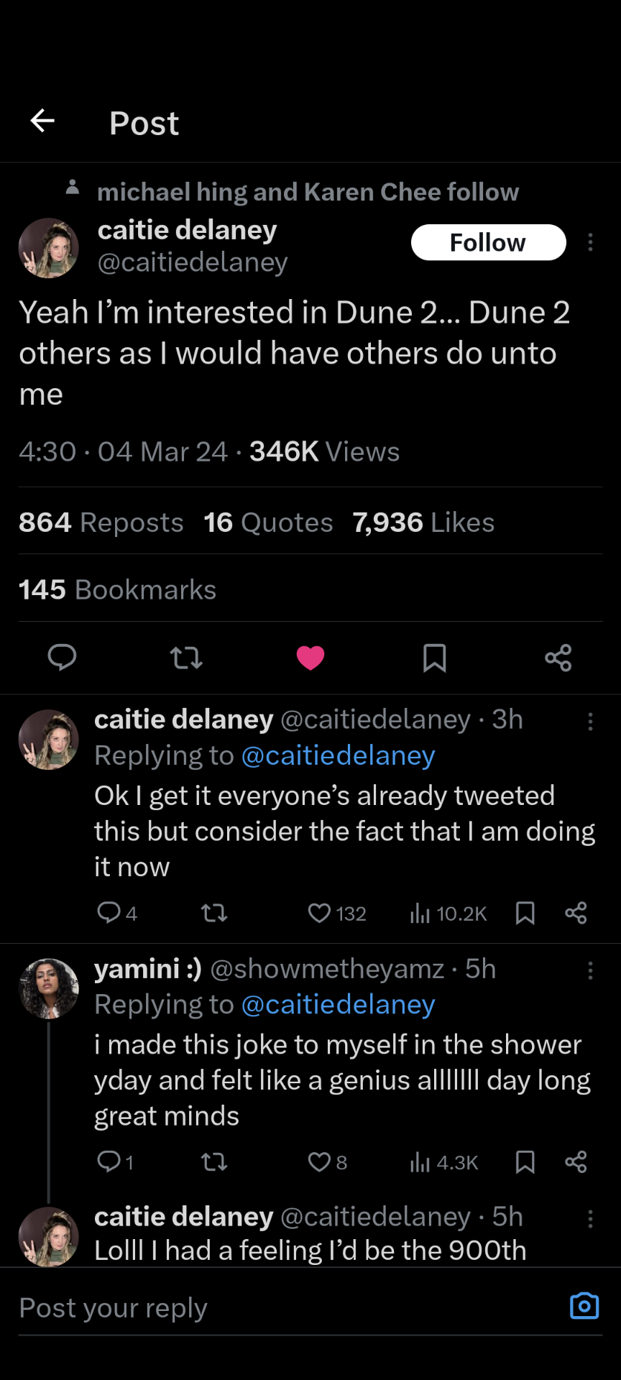Screen dimensions: 621x1380
Task: Go back using the arrow icon
Action: (x=43, y=121)
